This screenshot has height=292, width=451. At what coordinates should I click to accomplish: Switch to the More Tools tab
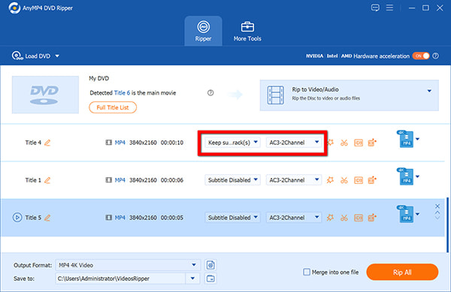[x=247, y=32]
